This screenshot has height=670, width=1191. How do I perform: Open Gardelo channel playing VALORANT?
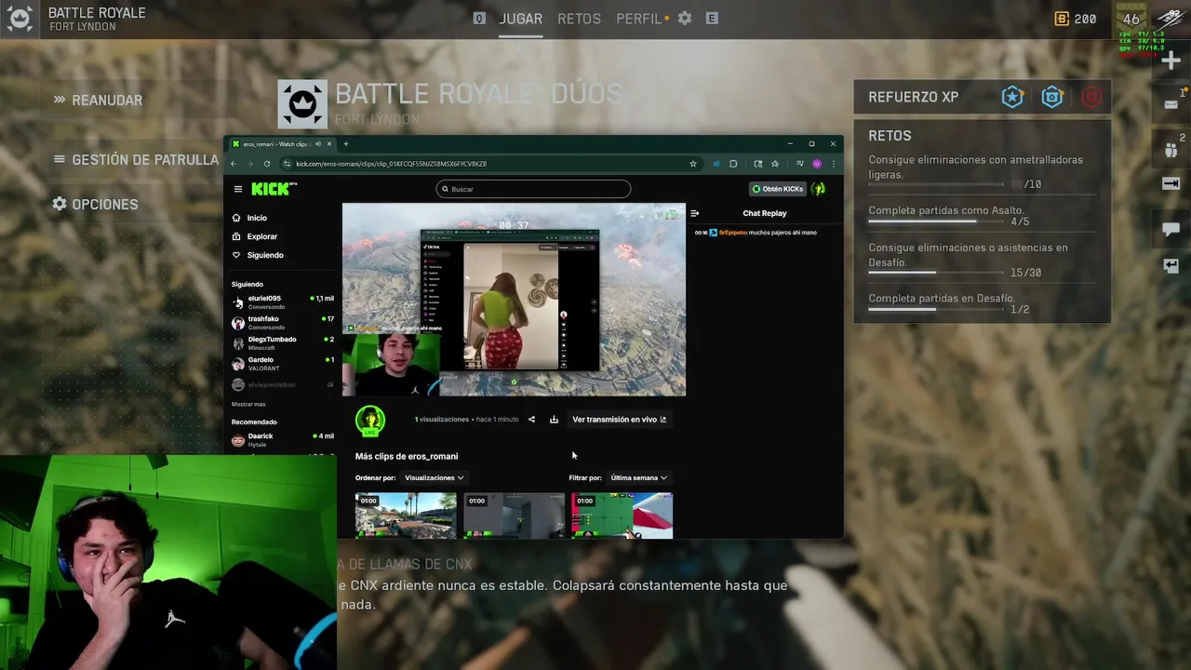pos(283,364)
